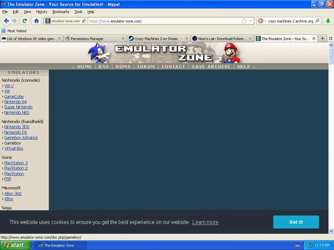Close the Vimm's Lair tab
The height and width of the screenshot is (250, 334).
250,38
